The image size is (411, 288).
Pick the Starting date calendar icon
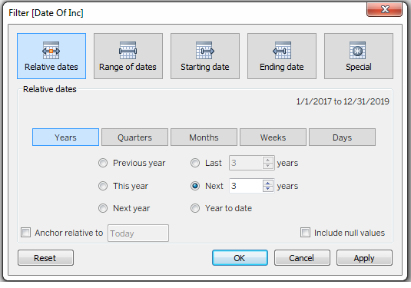pyautogui.click(x=204, y=51)
